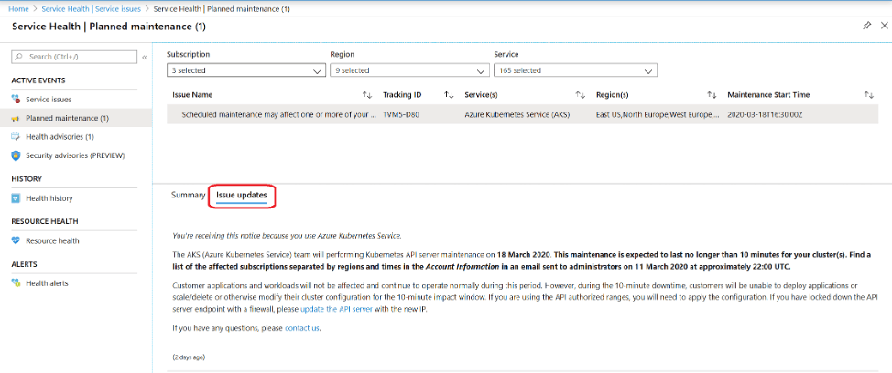Switch to the Summary tab

tap(188, 195)
